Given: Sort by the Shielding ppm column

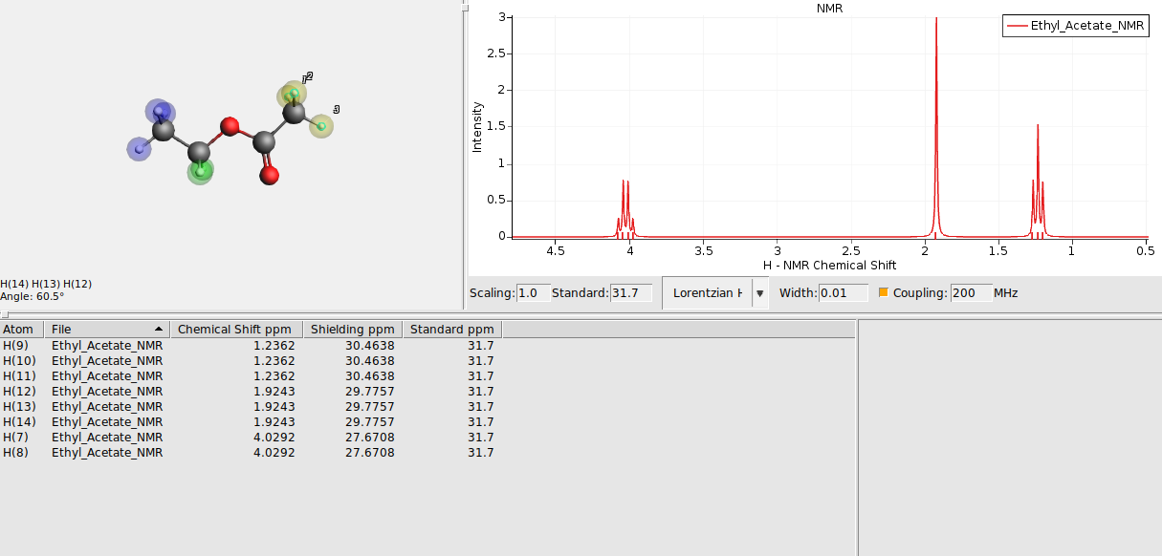Looking at the screenshot, I should (x=353, y=329).
